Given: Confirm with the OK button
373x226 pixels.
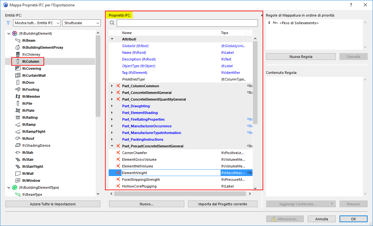Looking at the screenshot, I should pos(354,219).
